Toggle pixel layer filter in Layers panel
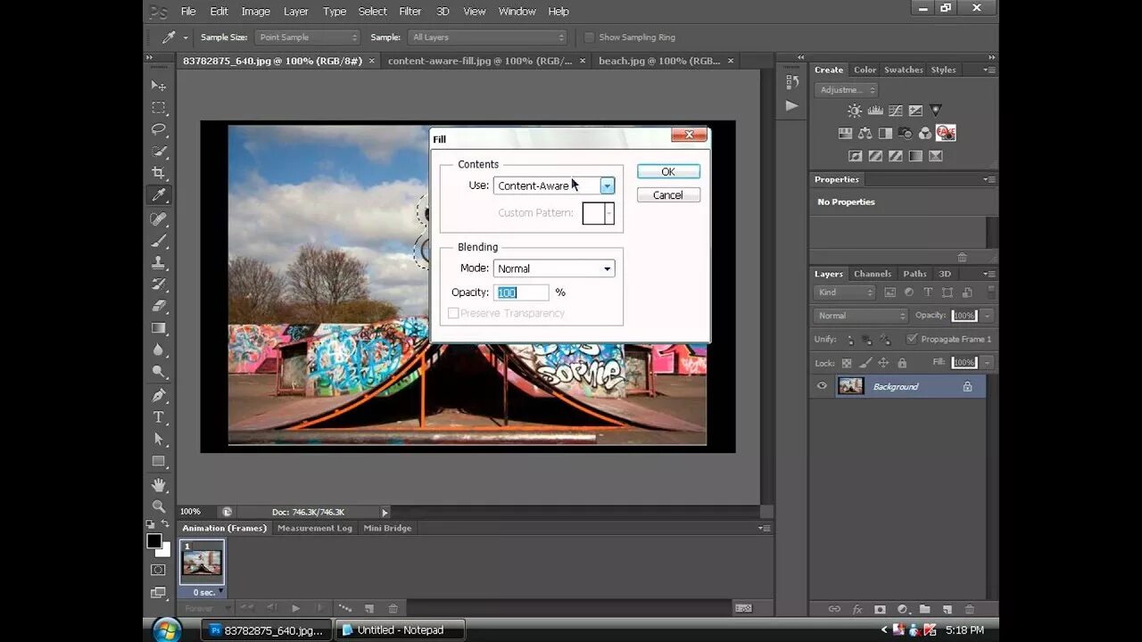 tap(890, 292)
